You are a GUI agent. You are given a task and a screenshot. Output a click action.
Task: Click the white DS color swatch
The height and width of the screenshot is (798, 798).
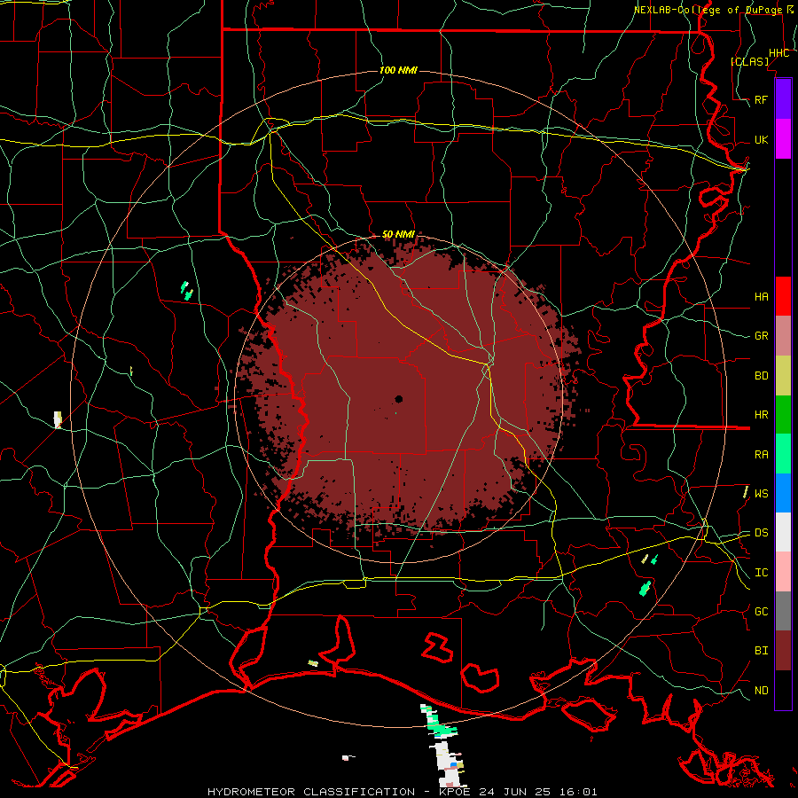(x=783, y=532)
